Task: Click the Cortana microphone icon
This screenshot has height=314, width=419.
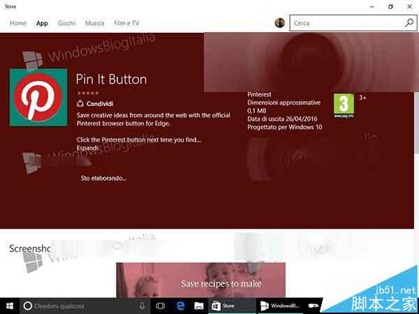Action: (x=142, y=306)
